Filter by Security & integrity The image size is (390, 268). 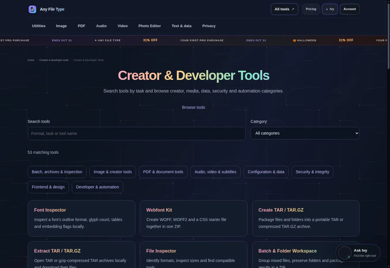pos(312,172)
